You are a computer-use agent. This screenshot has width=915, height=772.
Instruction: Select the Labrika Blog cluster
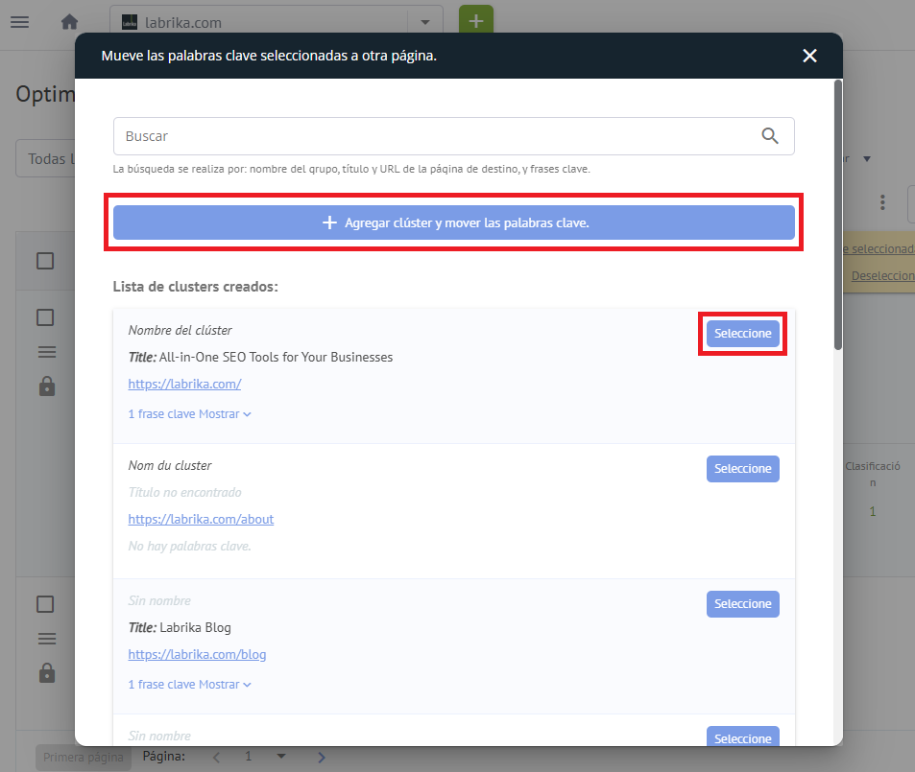tap(742, 604)
